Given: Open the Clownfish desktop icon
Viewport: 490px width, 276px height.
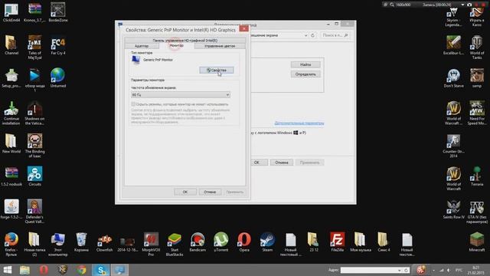Looking at the screenshot, I should [x=104, y=243].
